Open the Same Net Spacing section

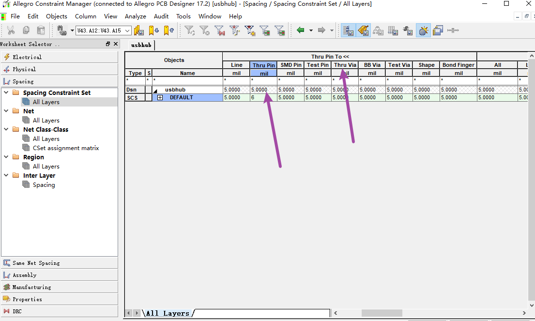60,263
